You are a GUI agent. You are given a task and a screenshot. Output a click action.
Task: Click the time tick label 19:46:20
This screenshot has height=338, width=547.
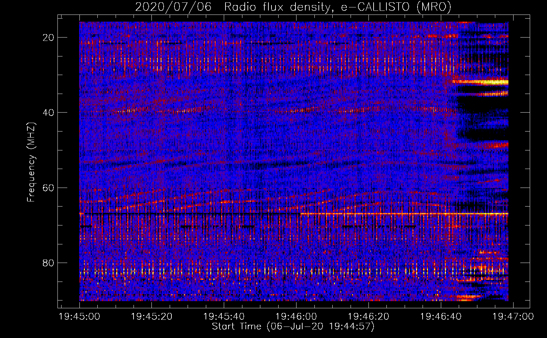tap(369, 317)
